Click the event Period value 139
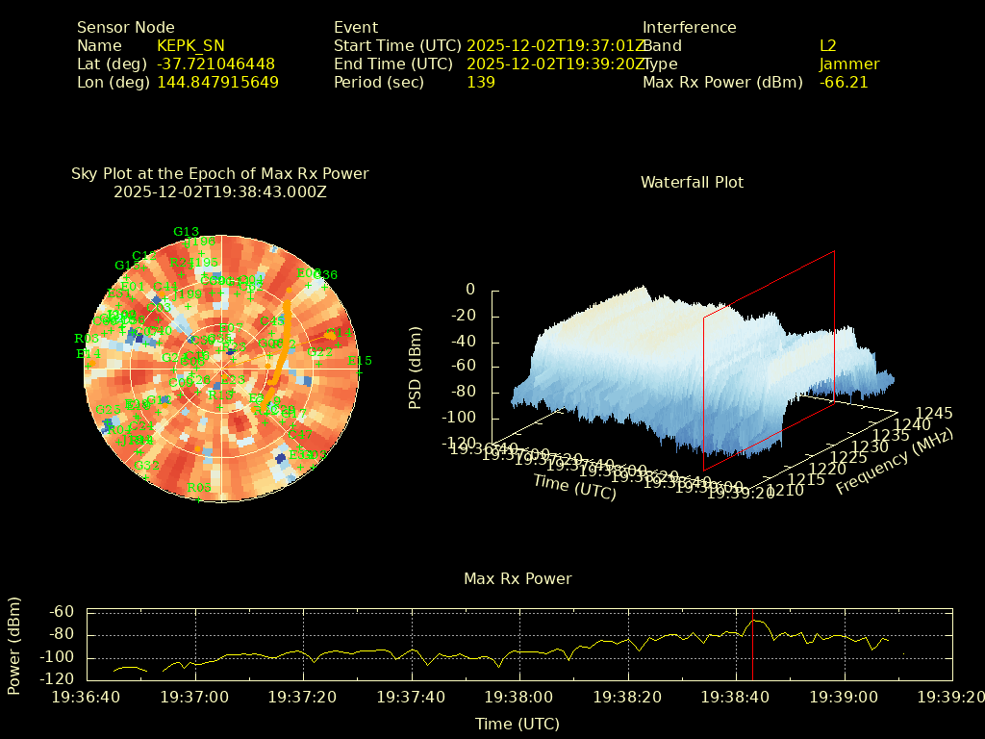Screen dimensions: 985x739 click(481, 82)
